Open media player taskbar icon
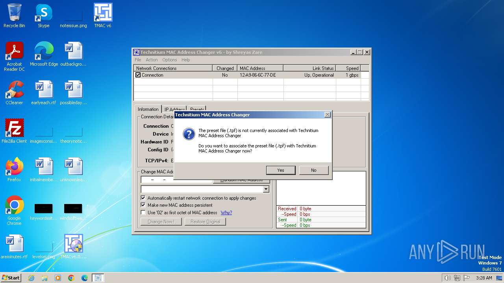The image size is (504, 283). tap(58, 278)
